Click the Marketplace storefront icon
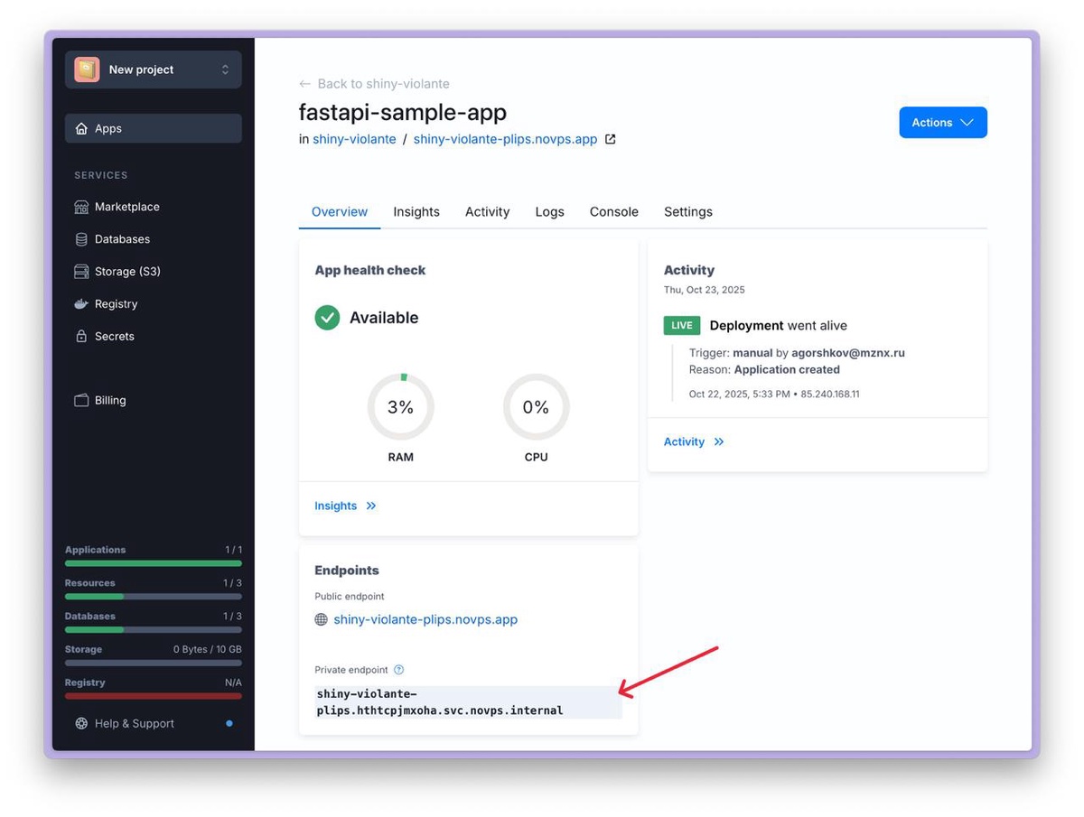 click(81, 207)
